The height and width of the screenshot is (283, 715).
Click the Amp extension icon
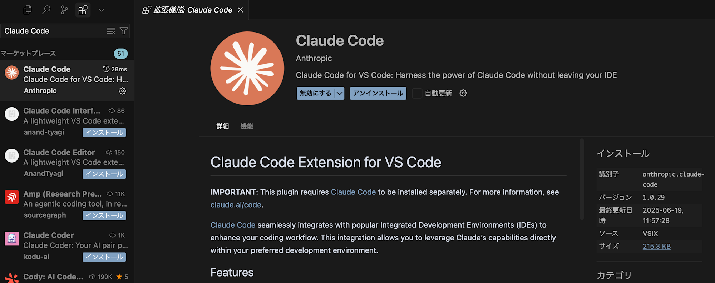click(12, 197)
